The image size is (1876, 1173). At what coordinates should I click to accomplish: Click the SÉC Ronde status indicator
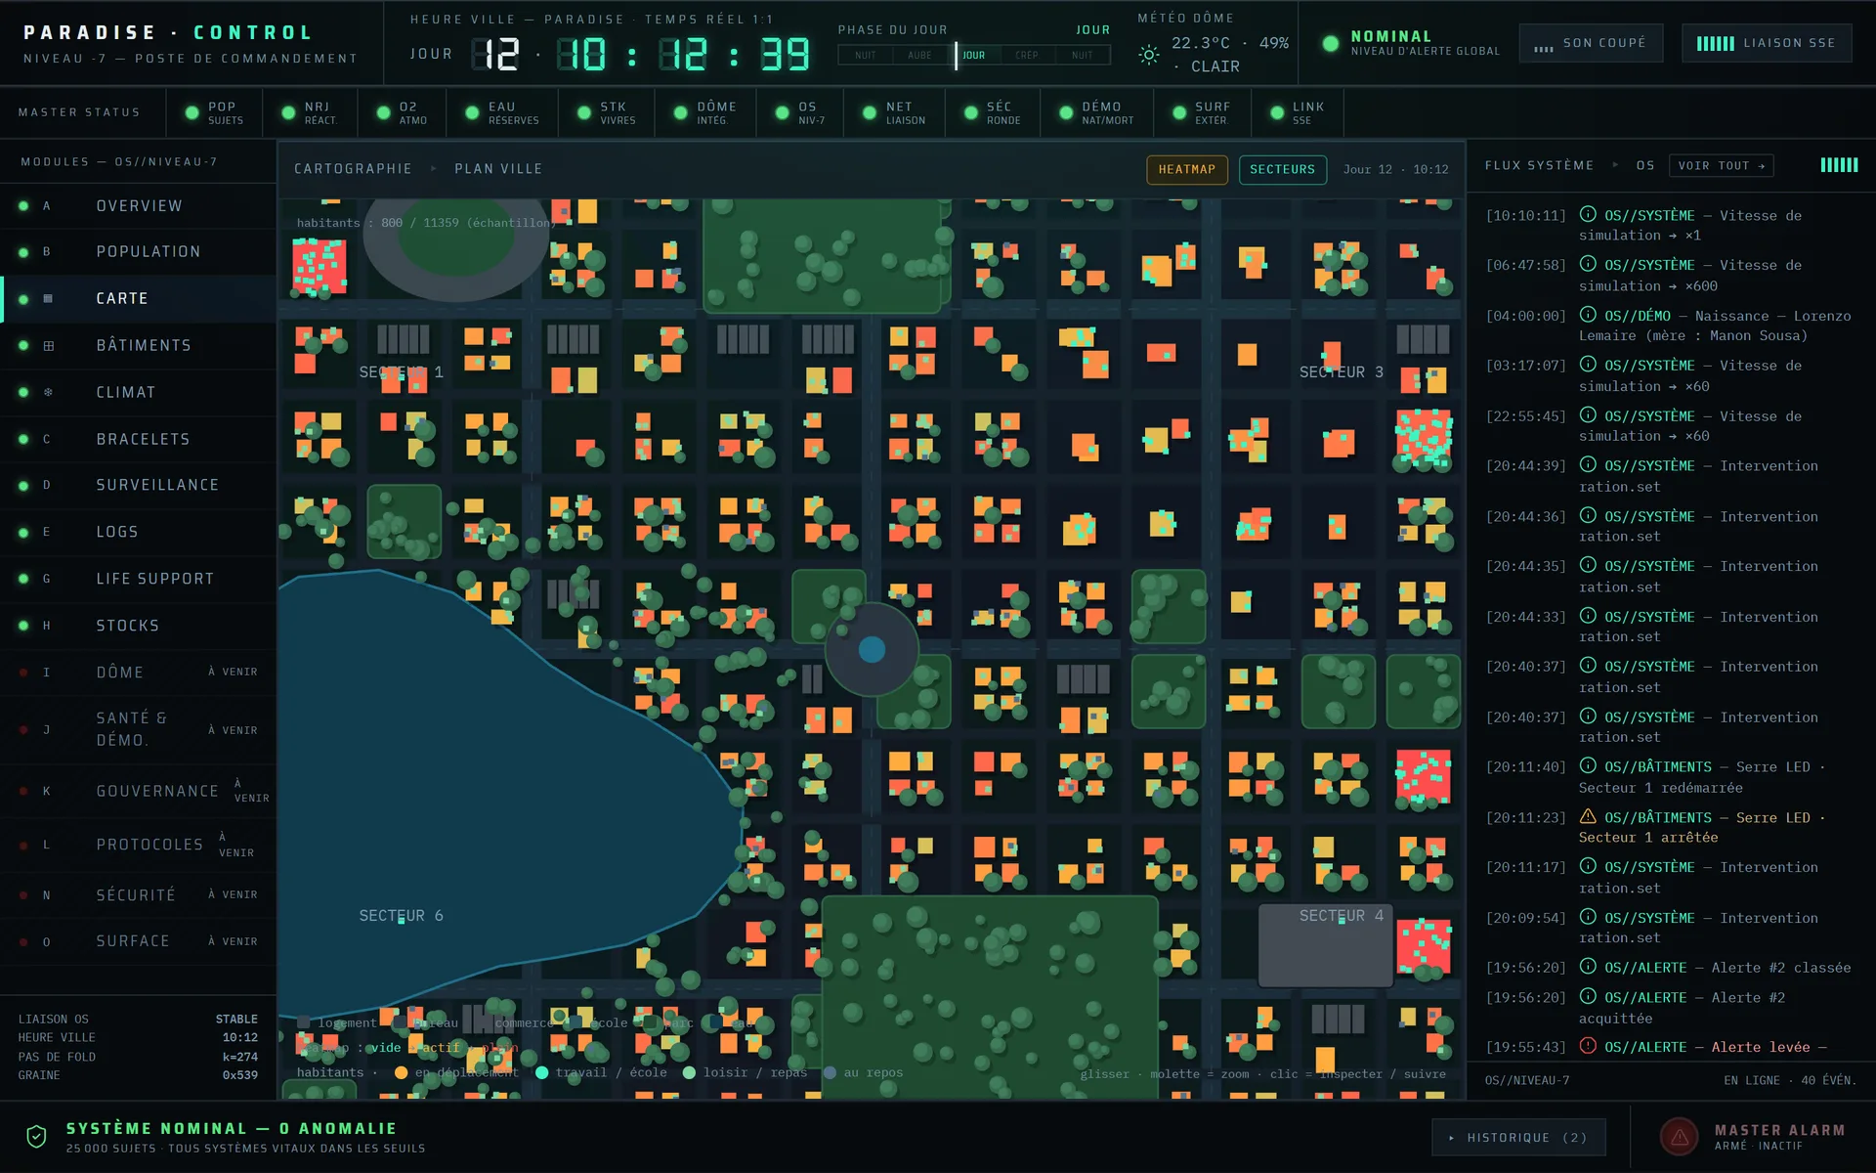click(x=992, y=112)
